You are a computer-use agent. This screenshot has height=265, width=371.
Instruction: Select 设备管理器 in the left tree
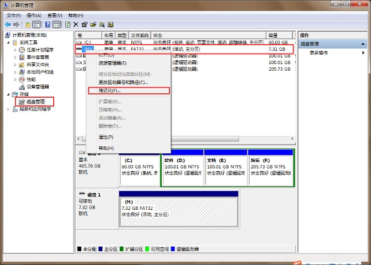click(x=38, y=87)
